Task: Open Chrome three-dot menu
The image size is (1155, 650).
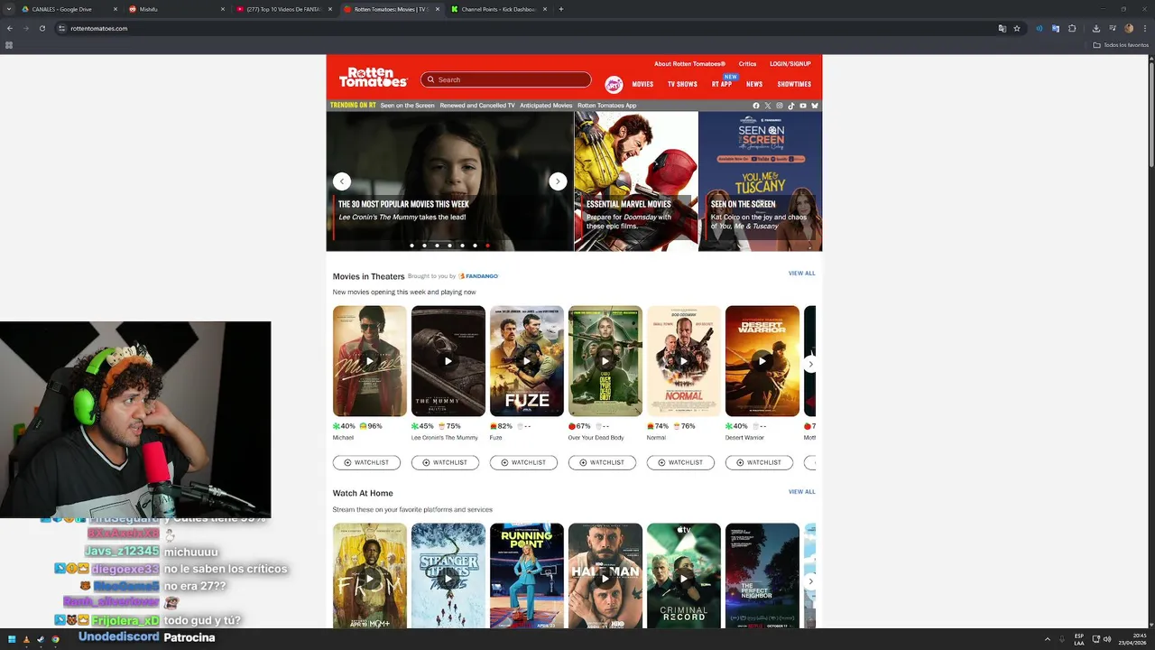Action: pos(1144,28)
